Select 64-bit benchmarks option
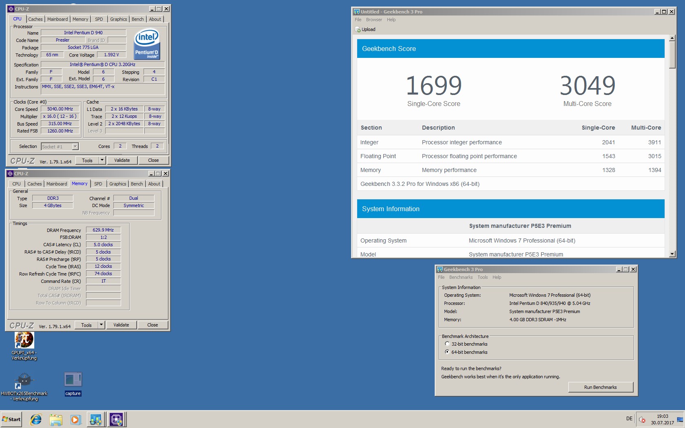Viewport: 685px width, 428px height. point(447,352)
